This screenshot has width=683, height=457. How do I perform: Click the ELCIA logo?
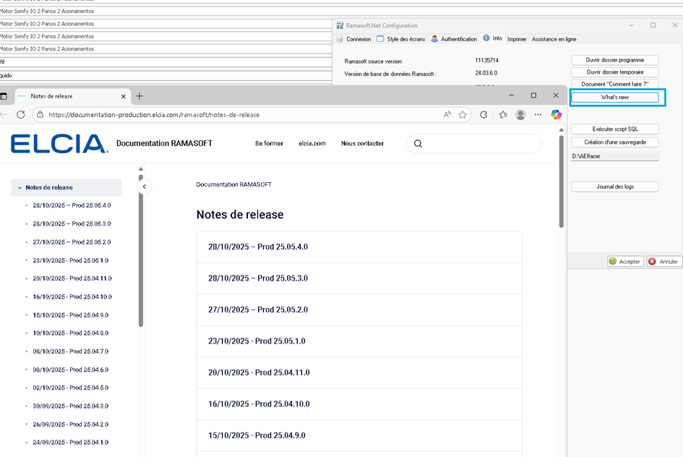pyautogui.click(x=59, y=143)
